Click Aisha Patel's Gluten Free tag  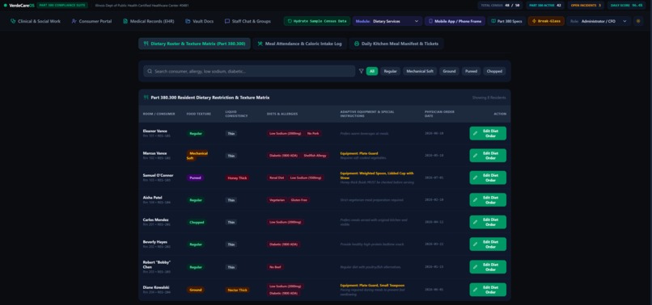tap(299, 200)
